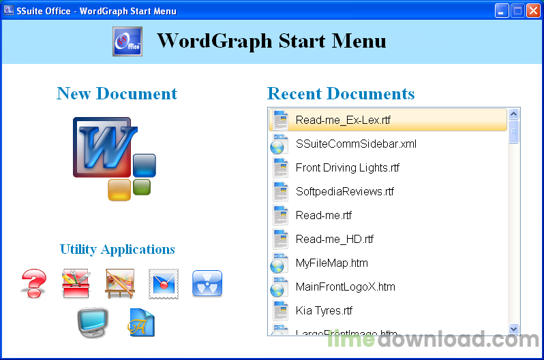This screenshot has width=544, height=360.
Task: Click the document icon beside Read-me_Ex-Lex.rtf
Action: (280, 120)
